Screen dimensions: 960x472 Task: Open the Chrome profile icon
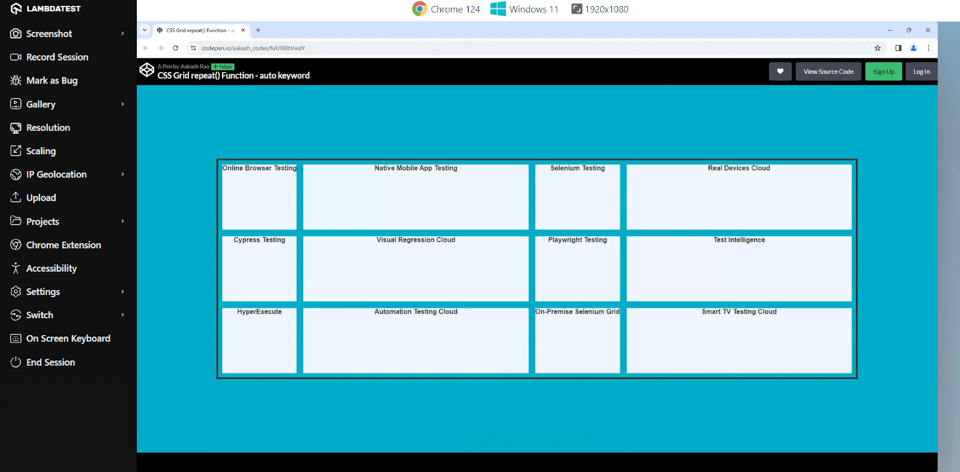(x=913, y=48)
